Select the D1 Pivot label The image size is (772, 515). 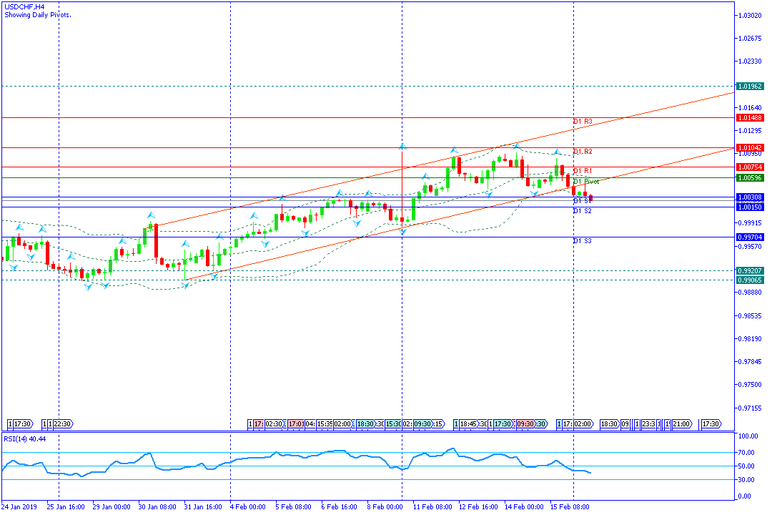[x=586, y=182]
